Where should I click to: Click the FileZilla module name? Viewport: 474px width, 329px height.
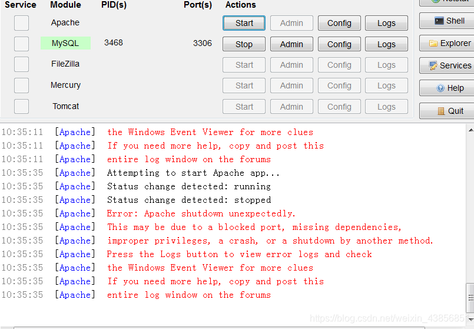pos(65,64)
